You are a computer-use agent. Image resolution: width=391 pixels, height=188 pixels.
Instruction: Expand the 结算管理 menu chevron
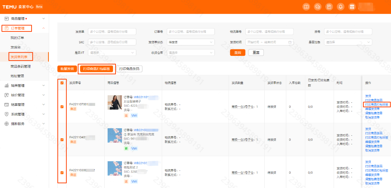click(x=44, y=105)
